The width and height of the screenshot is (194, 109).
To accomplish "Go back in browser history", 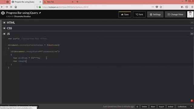I will click(x=2, y=7).
